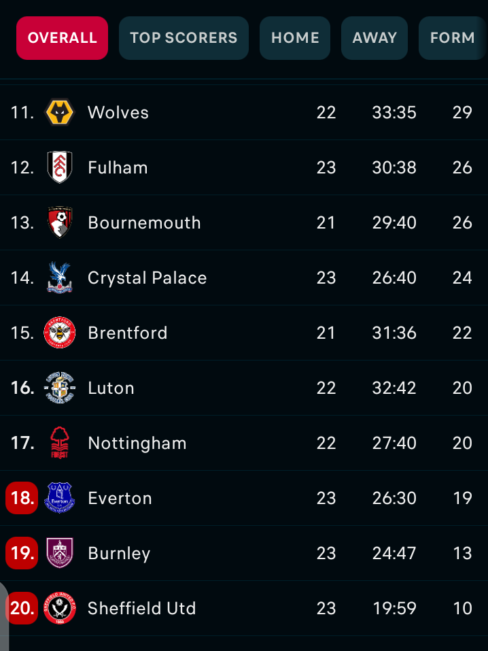Select the Overall standings tab
Screen dimensions: 488x651
tap(63, 38)
